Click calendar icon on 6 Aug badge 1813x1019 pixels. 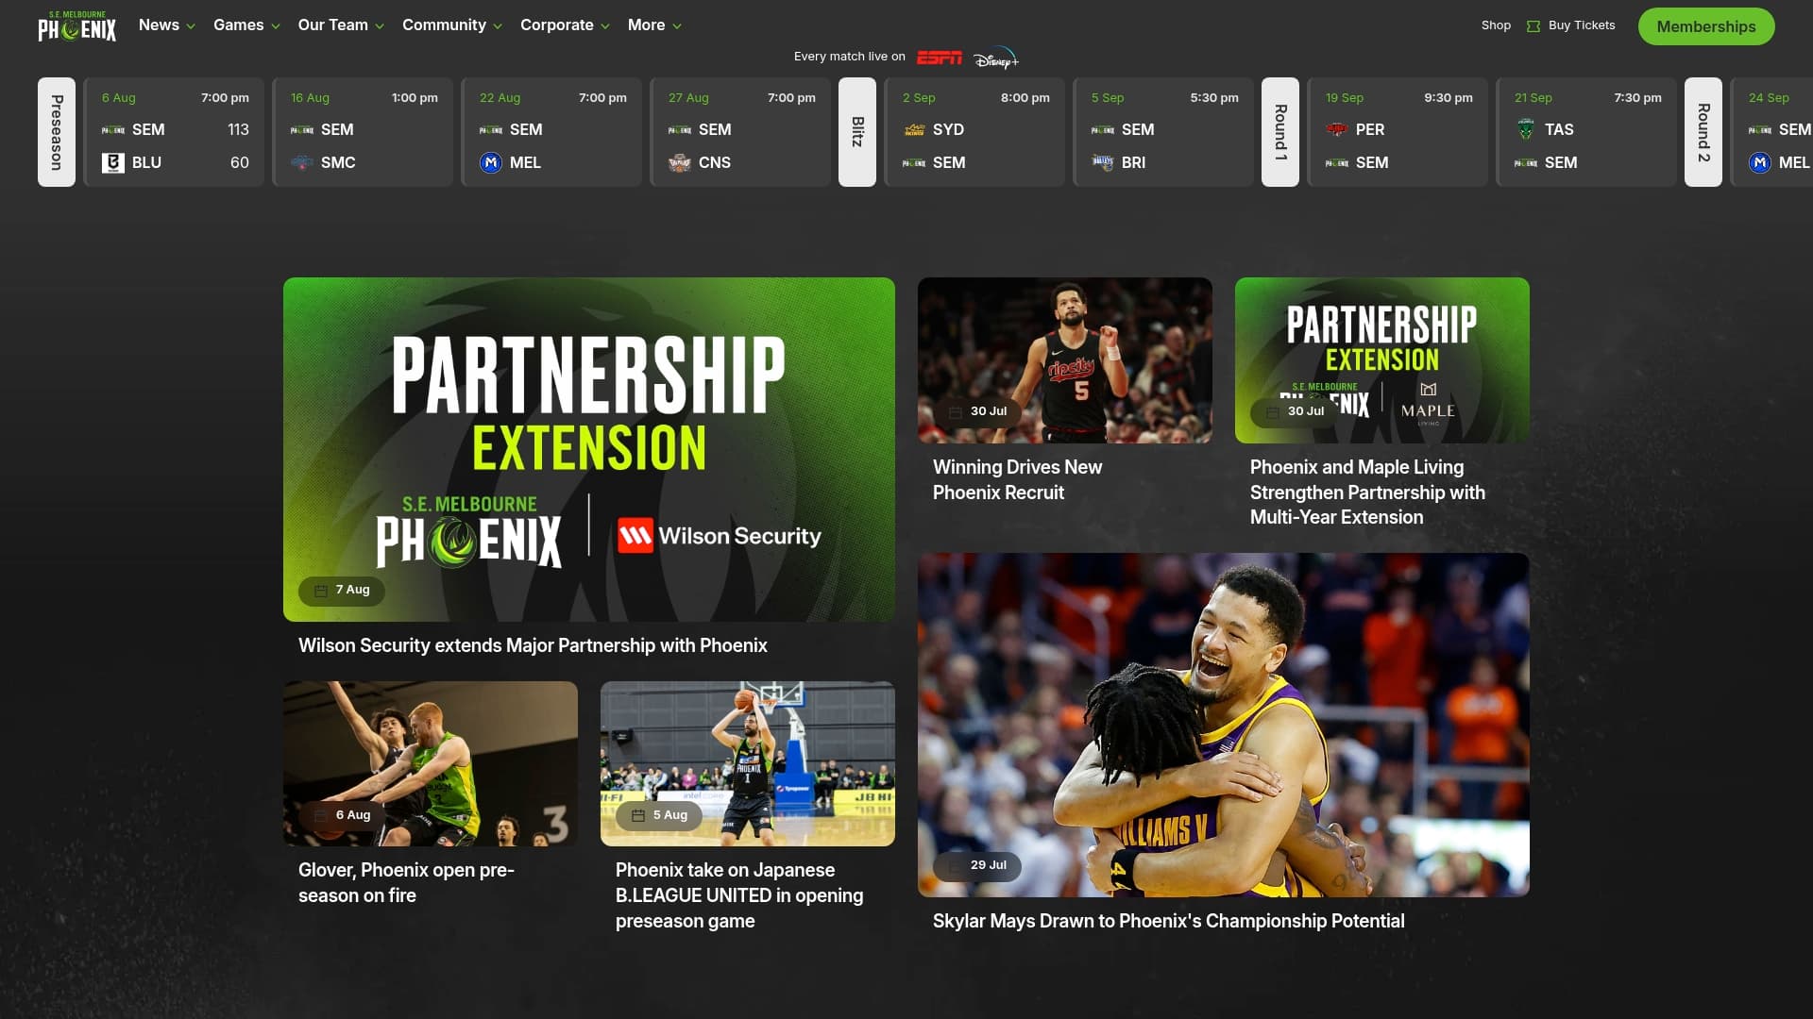click(x=321, y=816)
